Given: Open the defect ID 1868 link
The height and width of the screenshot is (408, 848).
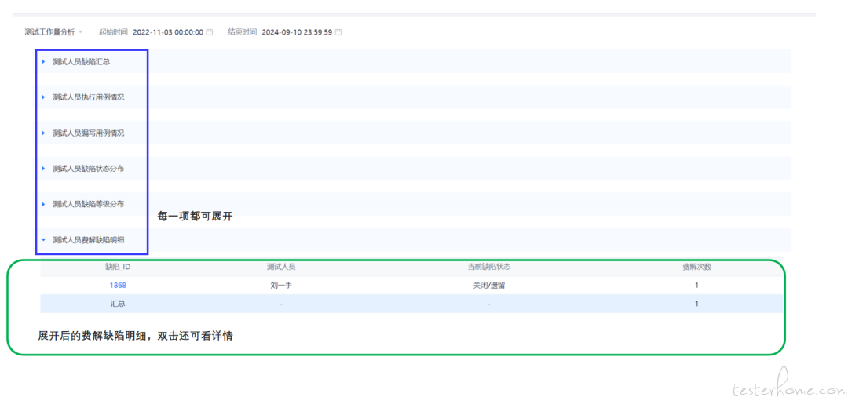Looking at the screenshot, I should [x=118, y=286].
